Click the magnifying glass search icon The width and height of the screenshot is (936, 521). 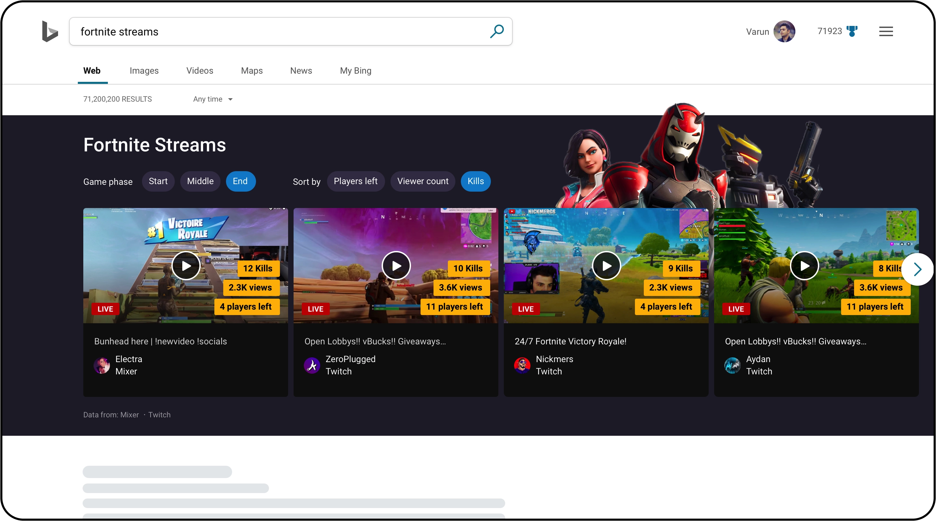point(497,31)
